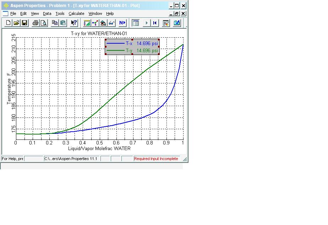This screenshot has width=328, height=225.
Task: Click the Copy toolbar icon
Action: coord(55,23)
